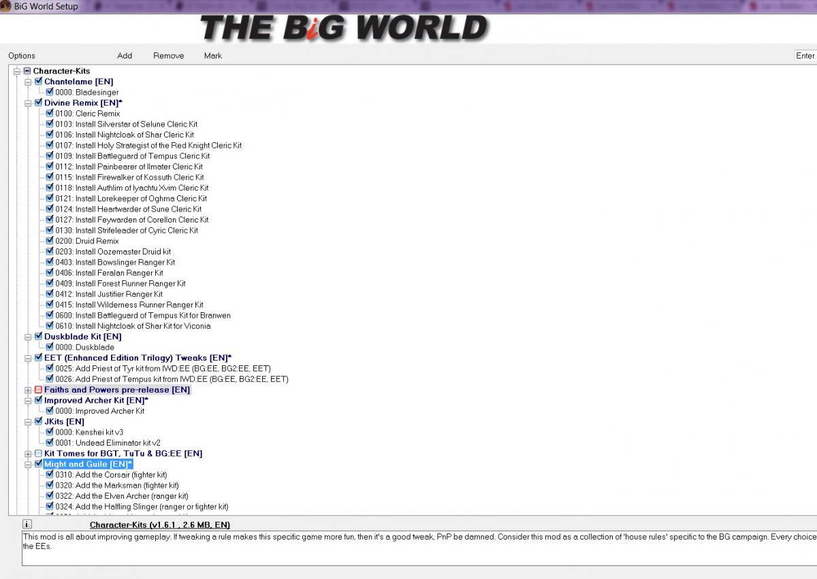817x579 pixels.
Task: Select 0127: Feywarden of Corellon row
Action: click(132, 220)
